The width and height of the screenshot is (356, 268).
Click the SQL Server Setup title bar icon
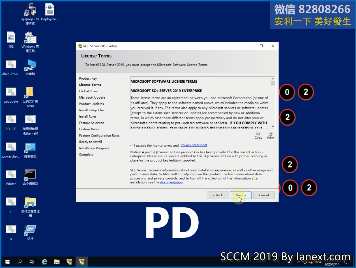(x=80, y=46)
